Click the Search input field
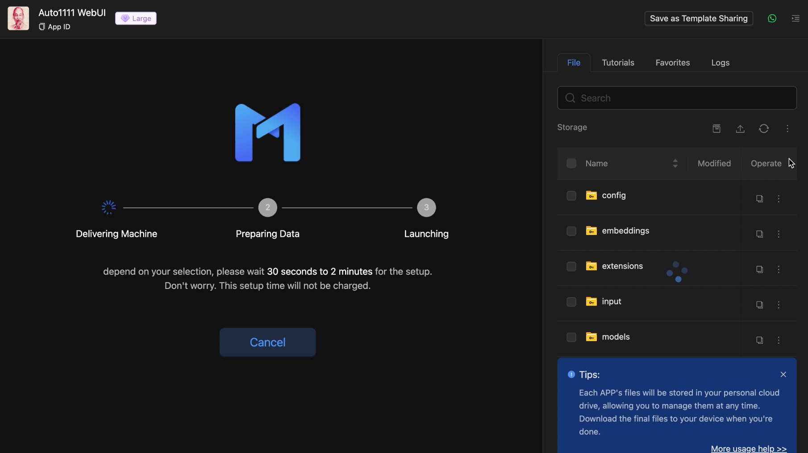Screen dimensions: 808x453 (x=677, y=98)
